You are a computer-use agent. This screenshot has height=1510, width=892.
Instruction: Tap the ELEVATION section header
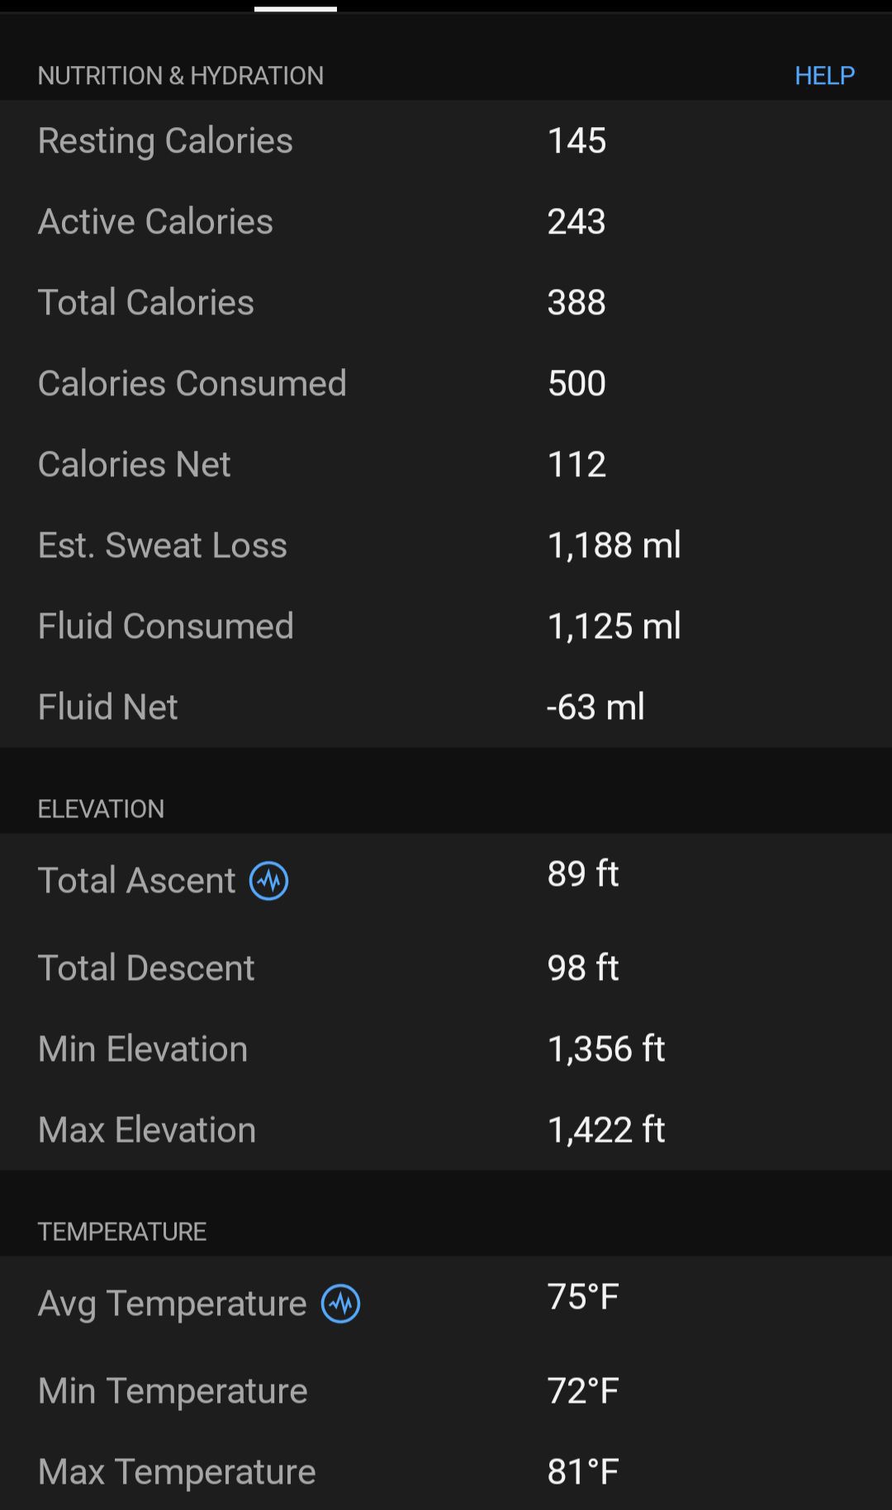[101, 808]
